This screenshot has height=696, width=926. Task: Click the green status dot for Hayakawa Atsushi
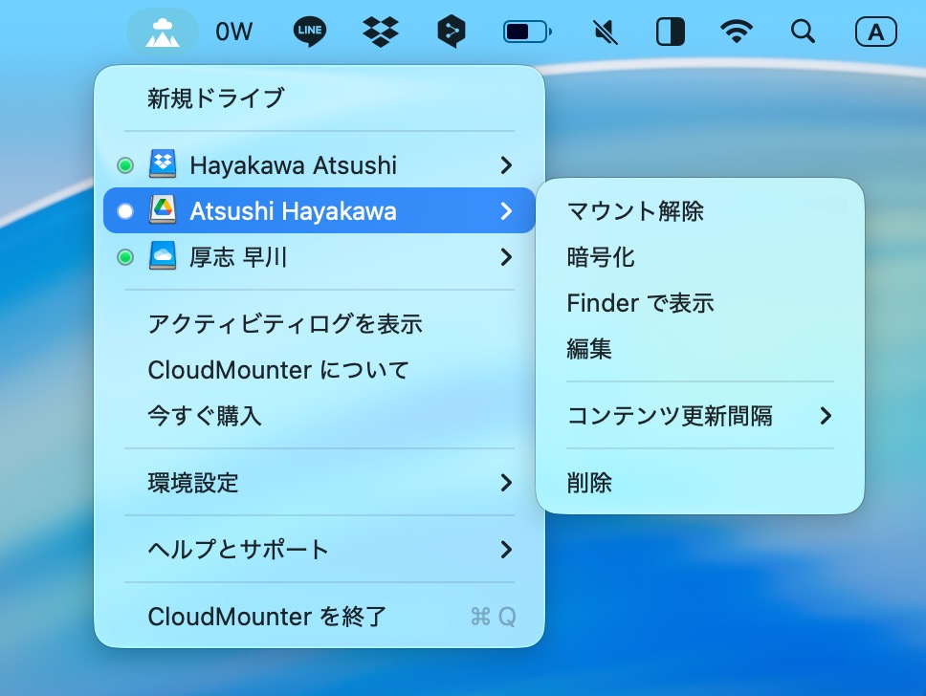coord(125,166)
